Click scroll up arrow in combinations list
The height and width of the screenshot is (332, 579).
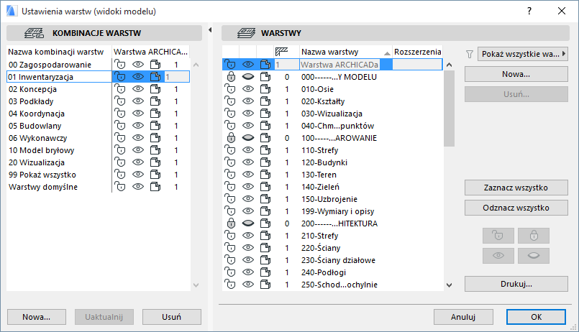(196, 65)
